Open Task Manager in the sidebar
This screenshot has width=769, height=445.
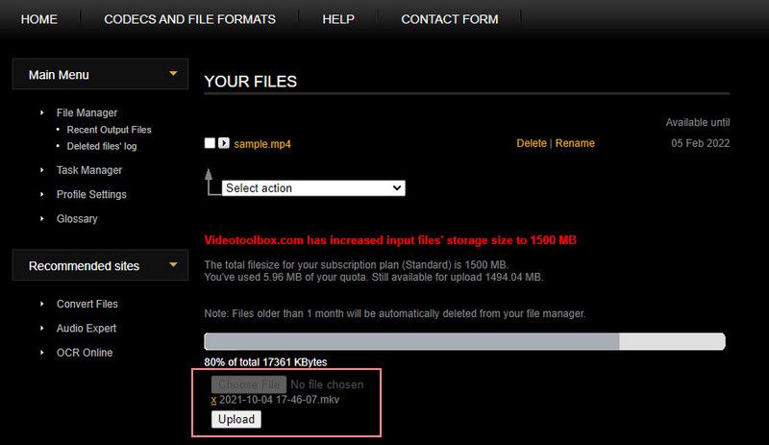88,170
